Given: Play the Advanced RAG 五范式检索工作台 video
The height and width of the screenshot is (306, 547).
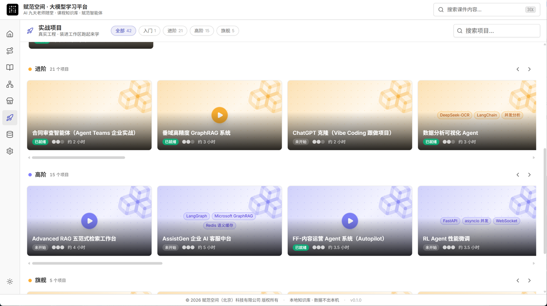Looking at the screenshot, I should tap(89, 221).
